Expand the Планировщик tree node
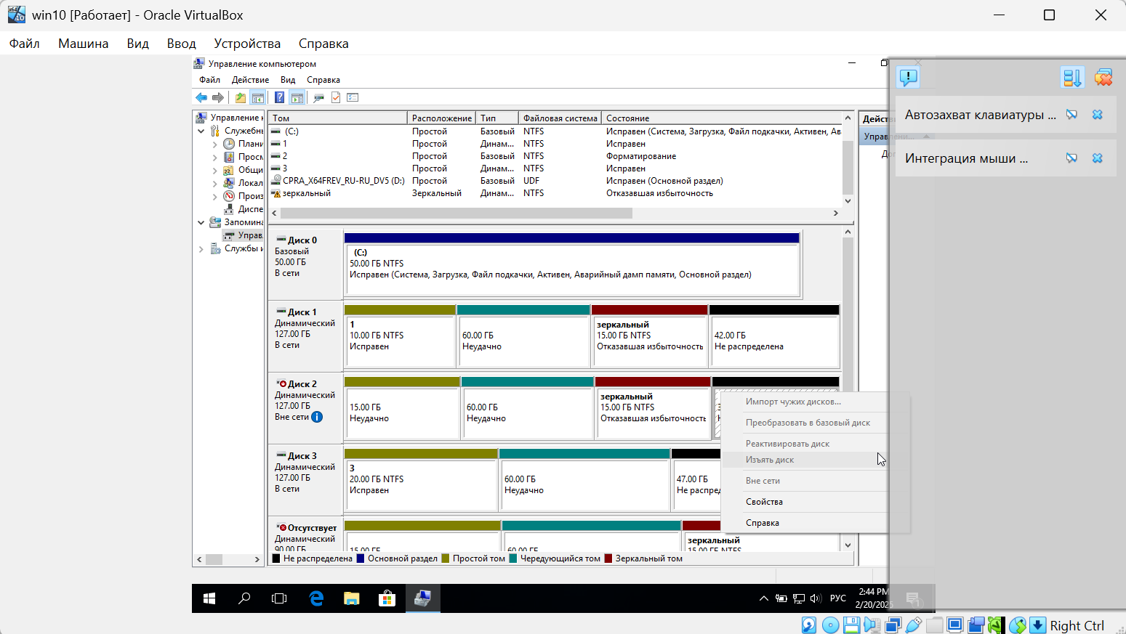The height and width of the screenshot is (634, 1126). [215, 144]
